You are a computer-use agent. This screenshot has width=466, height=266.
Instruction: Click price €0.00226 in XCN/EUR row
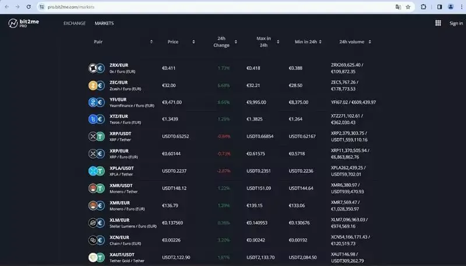(x=171, y=240)
